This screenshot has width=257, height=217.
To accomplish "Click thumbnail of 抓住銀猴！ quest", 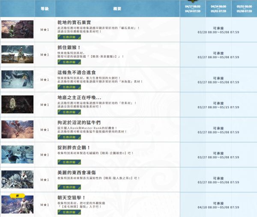I will coord(18,54).
